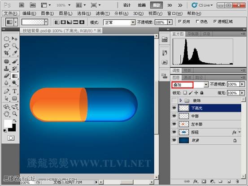Select the Type tool
This screenshot has height=186, width=248.
click(x=14, y=91)
